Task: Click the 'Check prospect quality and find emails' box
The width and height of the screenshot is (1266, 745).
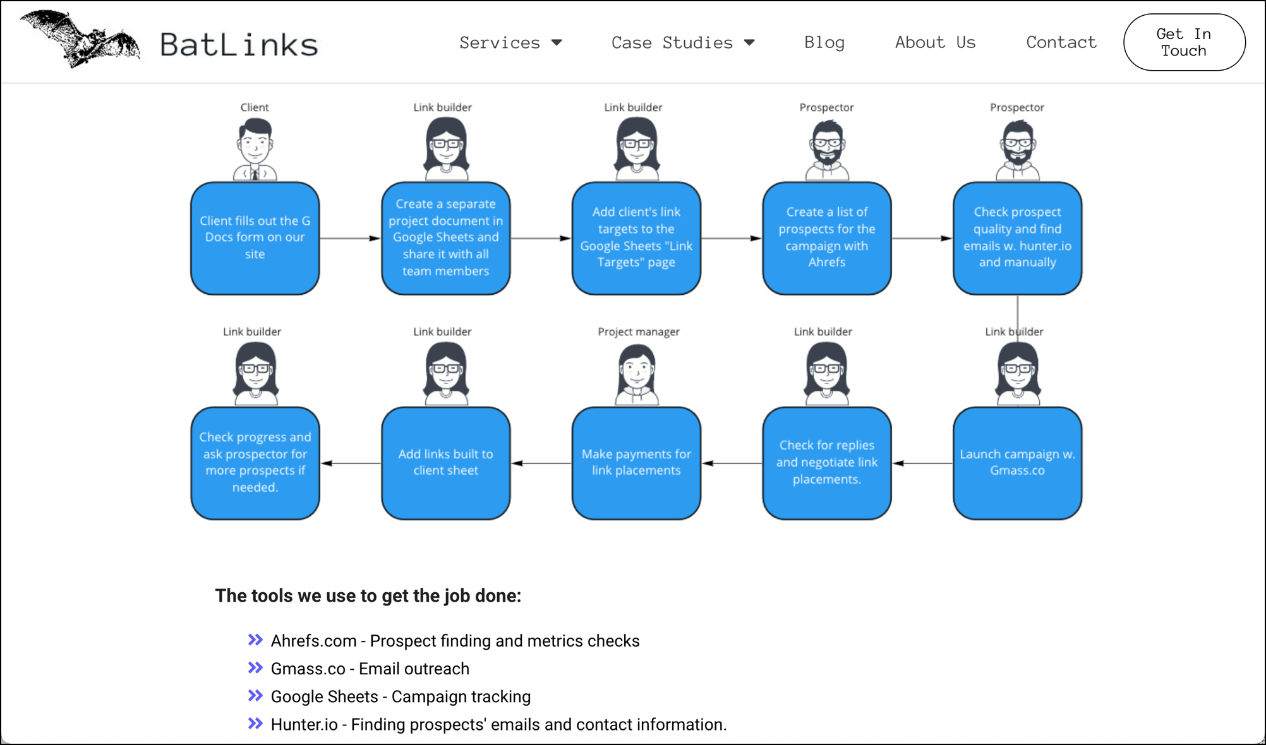Action: click(x=1018, y=238)
